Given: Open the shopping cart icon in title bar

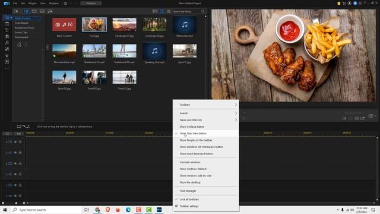Looking at the screenshot, I should coord(344,3).
